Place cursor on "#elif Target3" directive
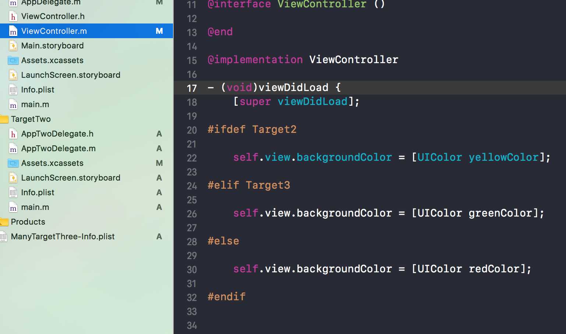 pyautogui.click(x=249, y=185)
